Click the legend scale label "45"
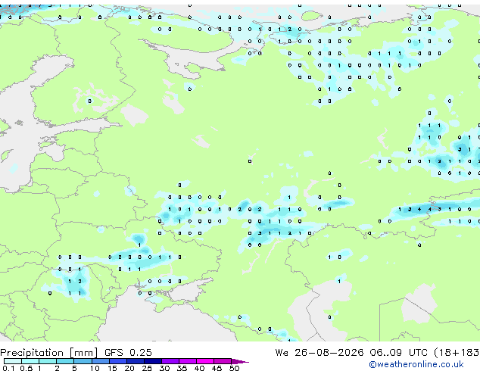 217,368
